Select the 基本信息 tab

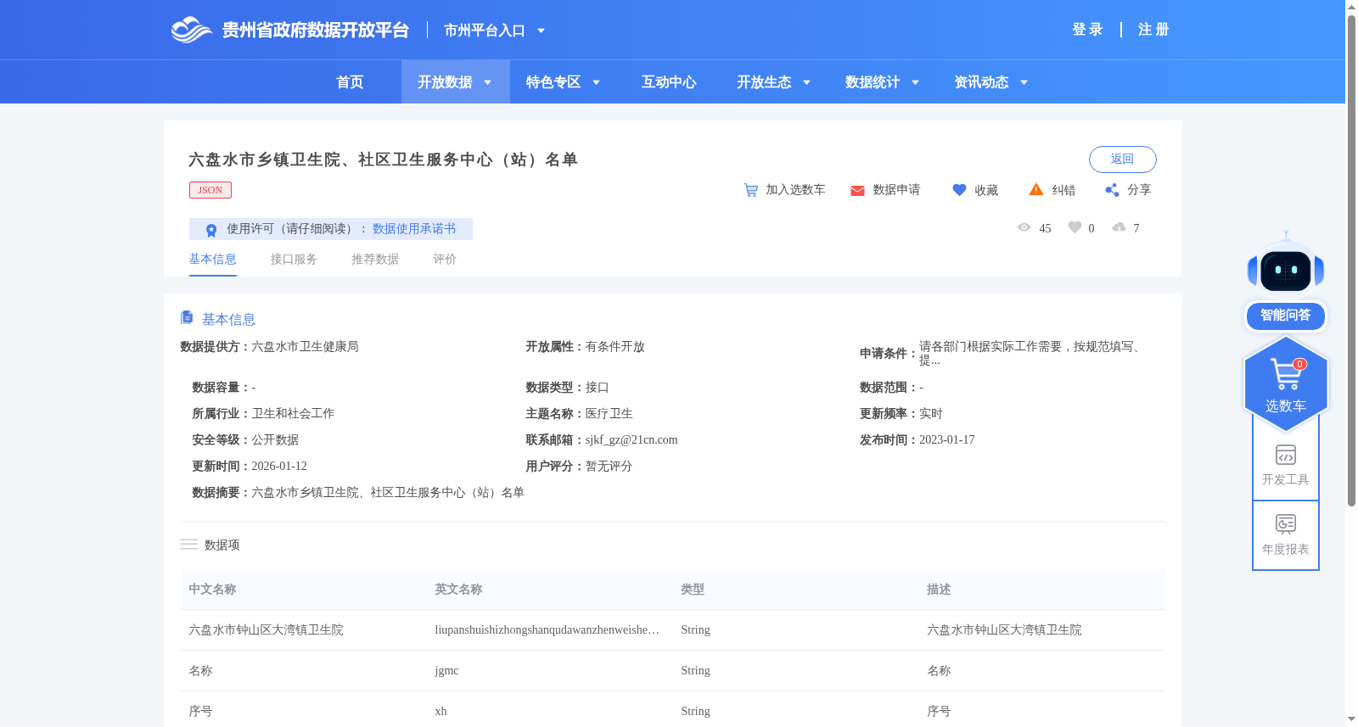click(x=212, y=260)
